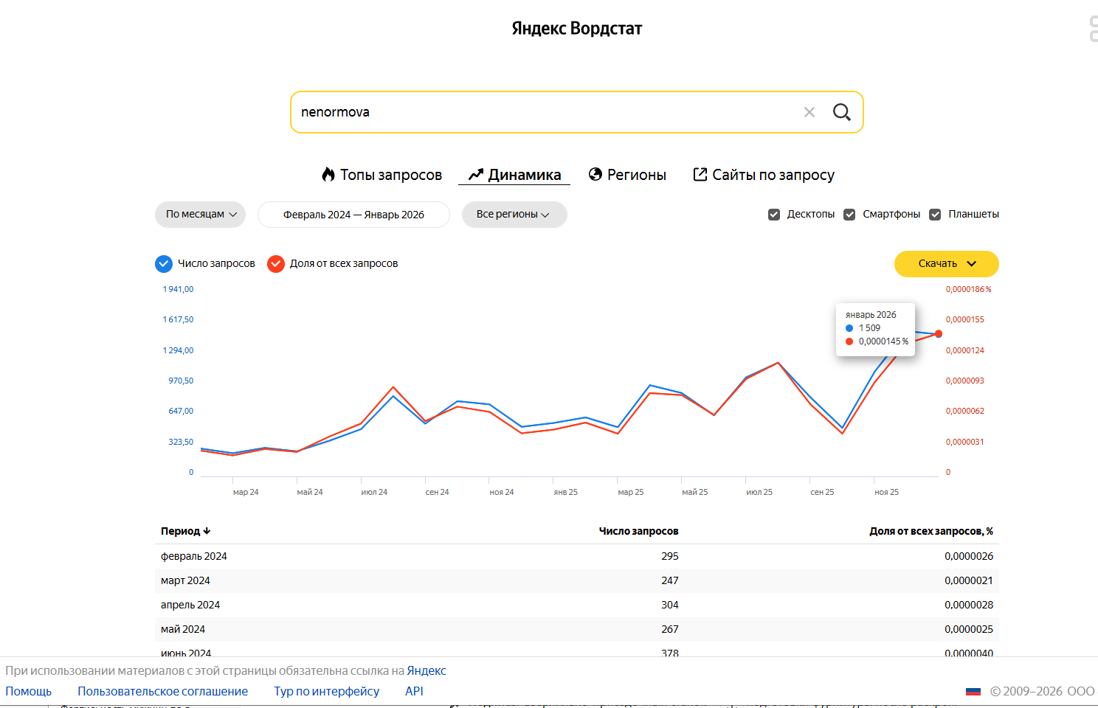The height and width of the screenshot is (708, 1098).
Task: Disable the Планшеты checkbox
Action: coord(935,215)
